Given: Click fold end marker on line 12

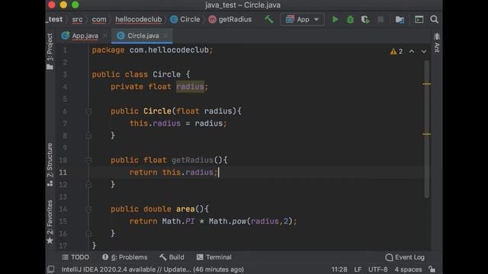Looking at the screenshot, I should 88,184.
